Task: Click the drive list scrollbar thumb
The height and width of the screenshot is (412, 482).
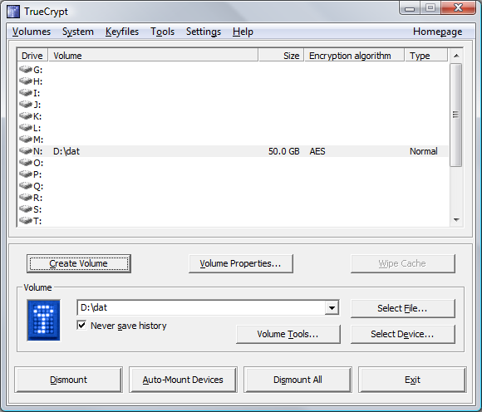Action: (x=456, y=115)
